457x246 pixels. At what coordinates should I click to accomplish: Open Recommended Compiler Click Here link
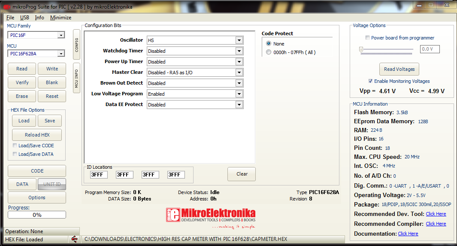tap(436, 224)
